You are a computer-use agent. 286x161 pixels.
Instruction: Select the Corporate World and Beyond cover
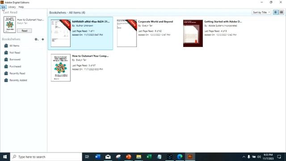[x=127, y=33]
